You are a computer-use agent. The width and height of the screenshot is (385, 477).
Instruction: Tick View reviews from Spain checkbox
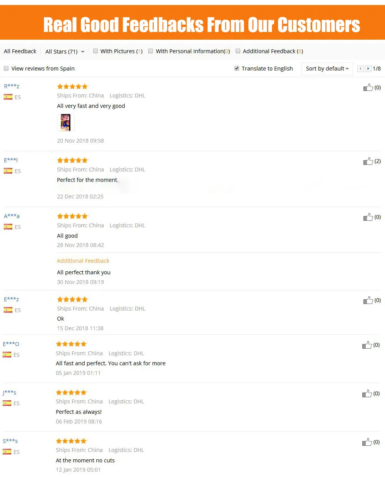click(x=6, y=68)
